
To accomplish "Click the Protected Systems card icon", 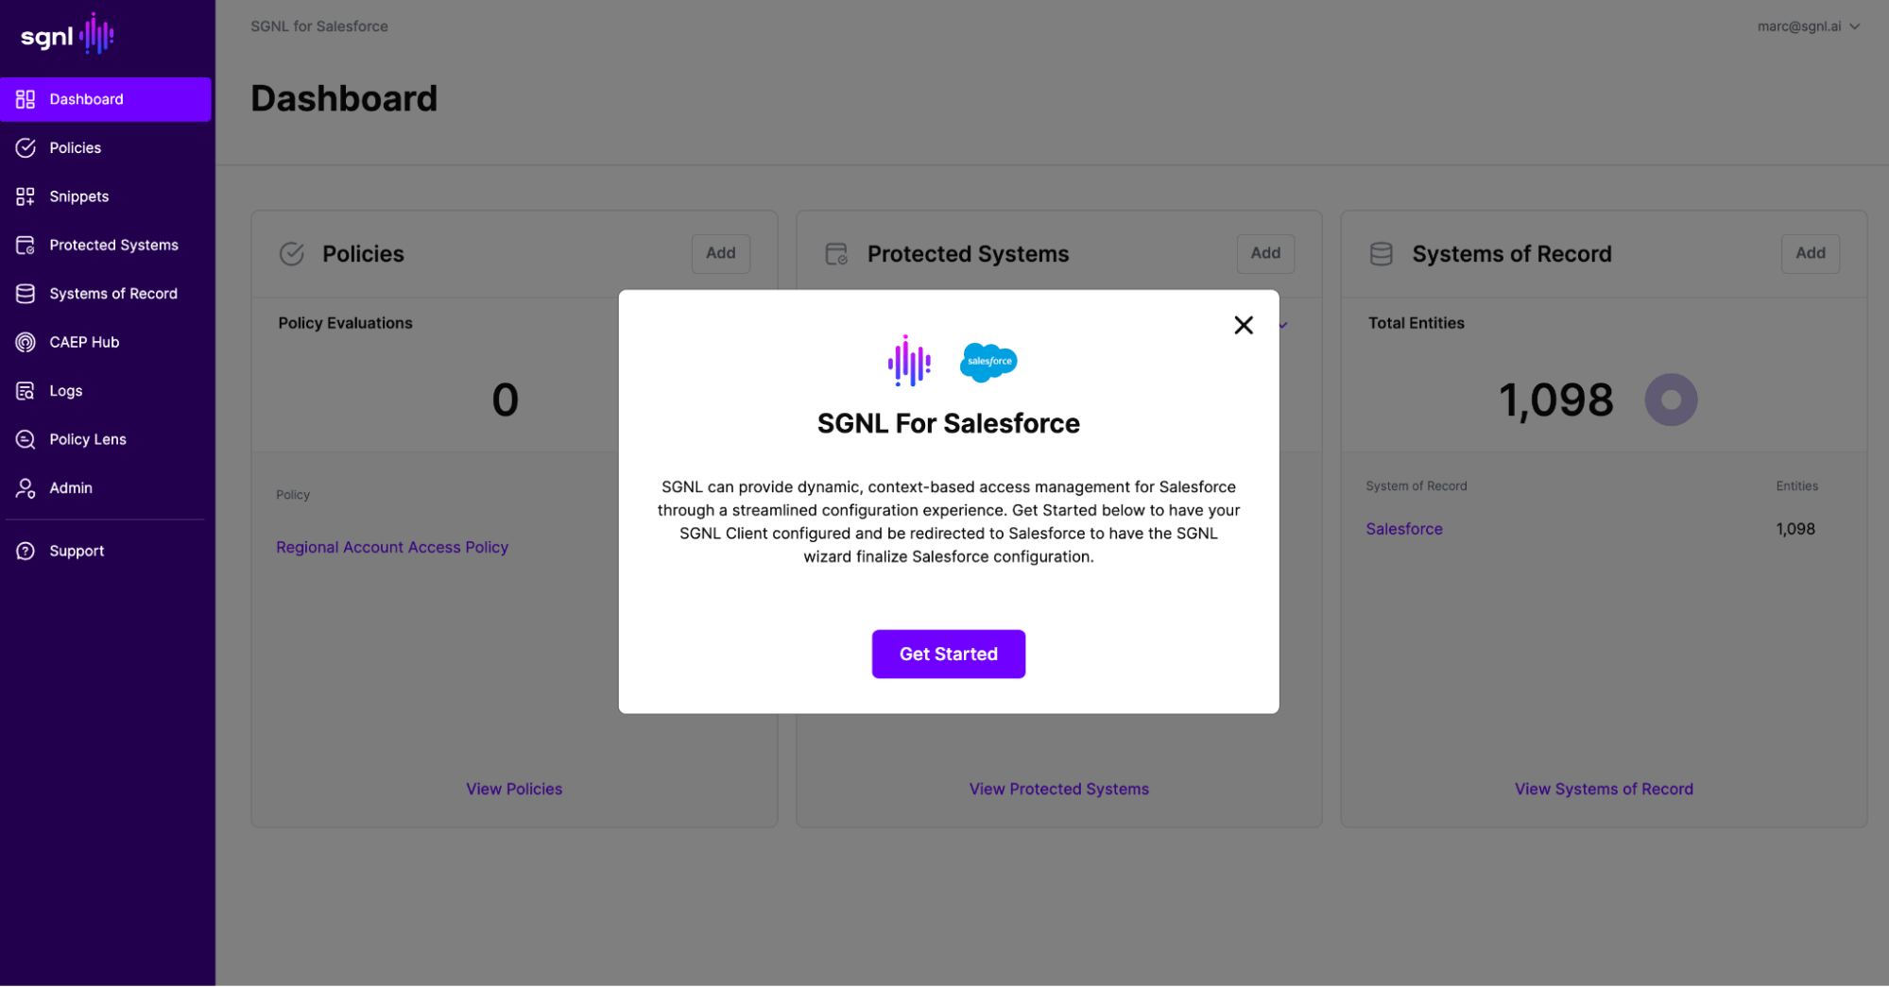I will point(836,254).
